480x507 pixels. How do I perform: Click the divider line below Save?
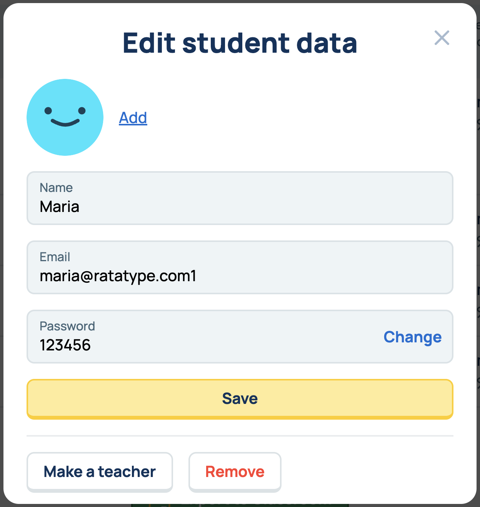click(x=240, y=436)
